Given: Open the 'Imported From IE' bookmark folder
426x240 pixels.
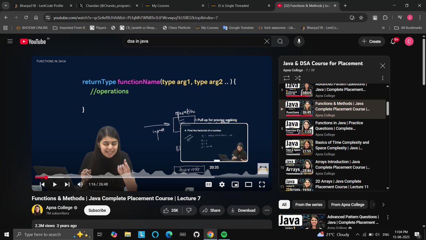Looking at the screenshot, I should tap(69, 28).
